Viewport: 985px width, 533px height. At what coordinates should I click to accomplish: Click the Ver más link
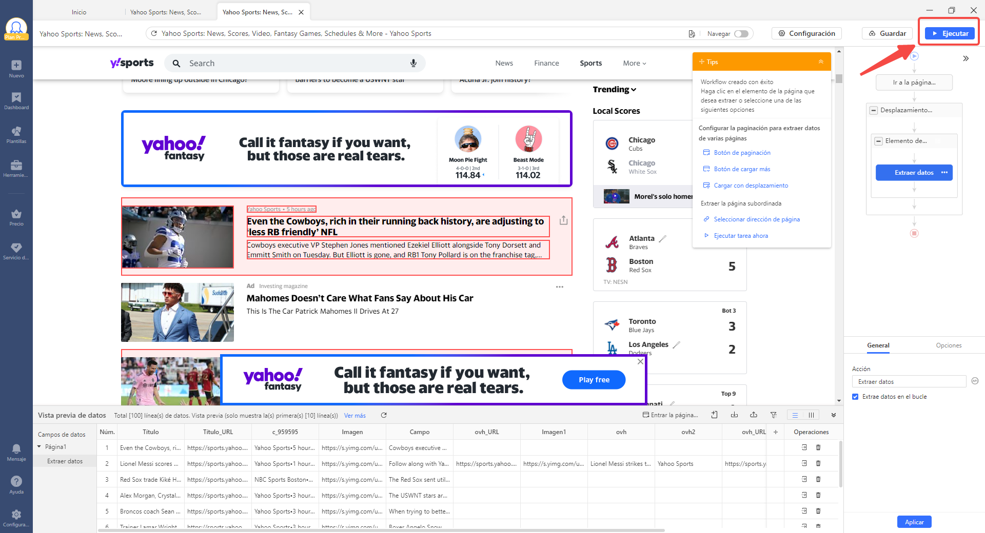click(355, 416)
